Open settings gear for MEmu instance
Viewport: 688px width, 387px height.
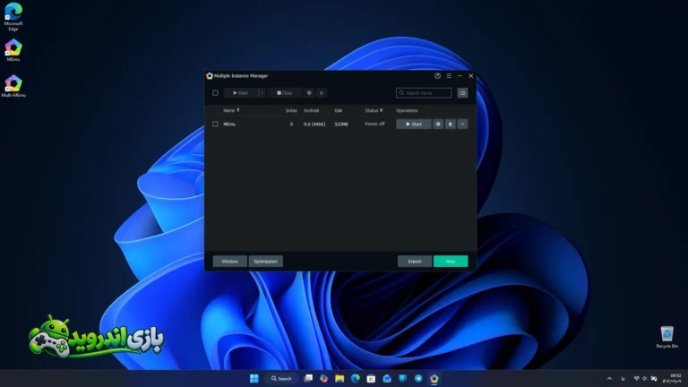click(x=438, y=125)
